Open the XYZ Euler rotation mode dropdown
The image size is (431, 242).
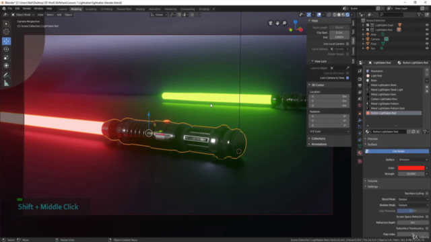click(x=329, y=132)
